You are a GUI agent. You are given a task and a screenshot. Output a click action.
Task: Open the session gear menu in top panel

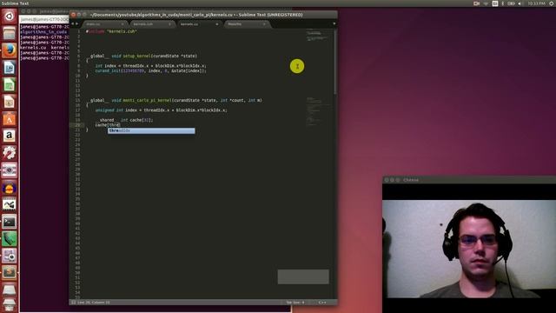tap(552, 3)
